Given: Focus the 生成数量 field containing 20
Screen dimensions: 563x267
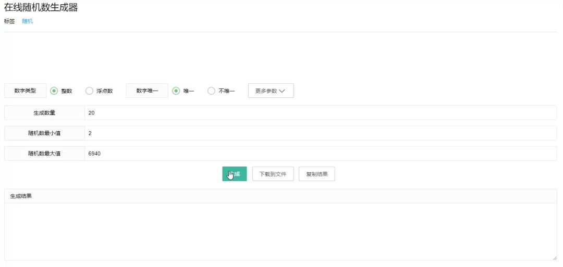Looking at the screenshot, I should (320, 113).
